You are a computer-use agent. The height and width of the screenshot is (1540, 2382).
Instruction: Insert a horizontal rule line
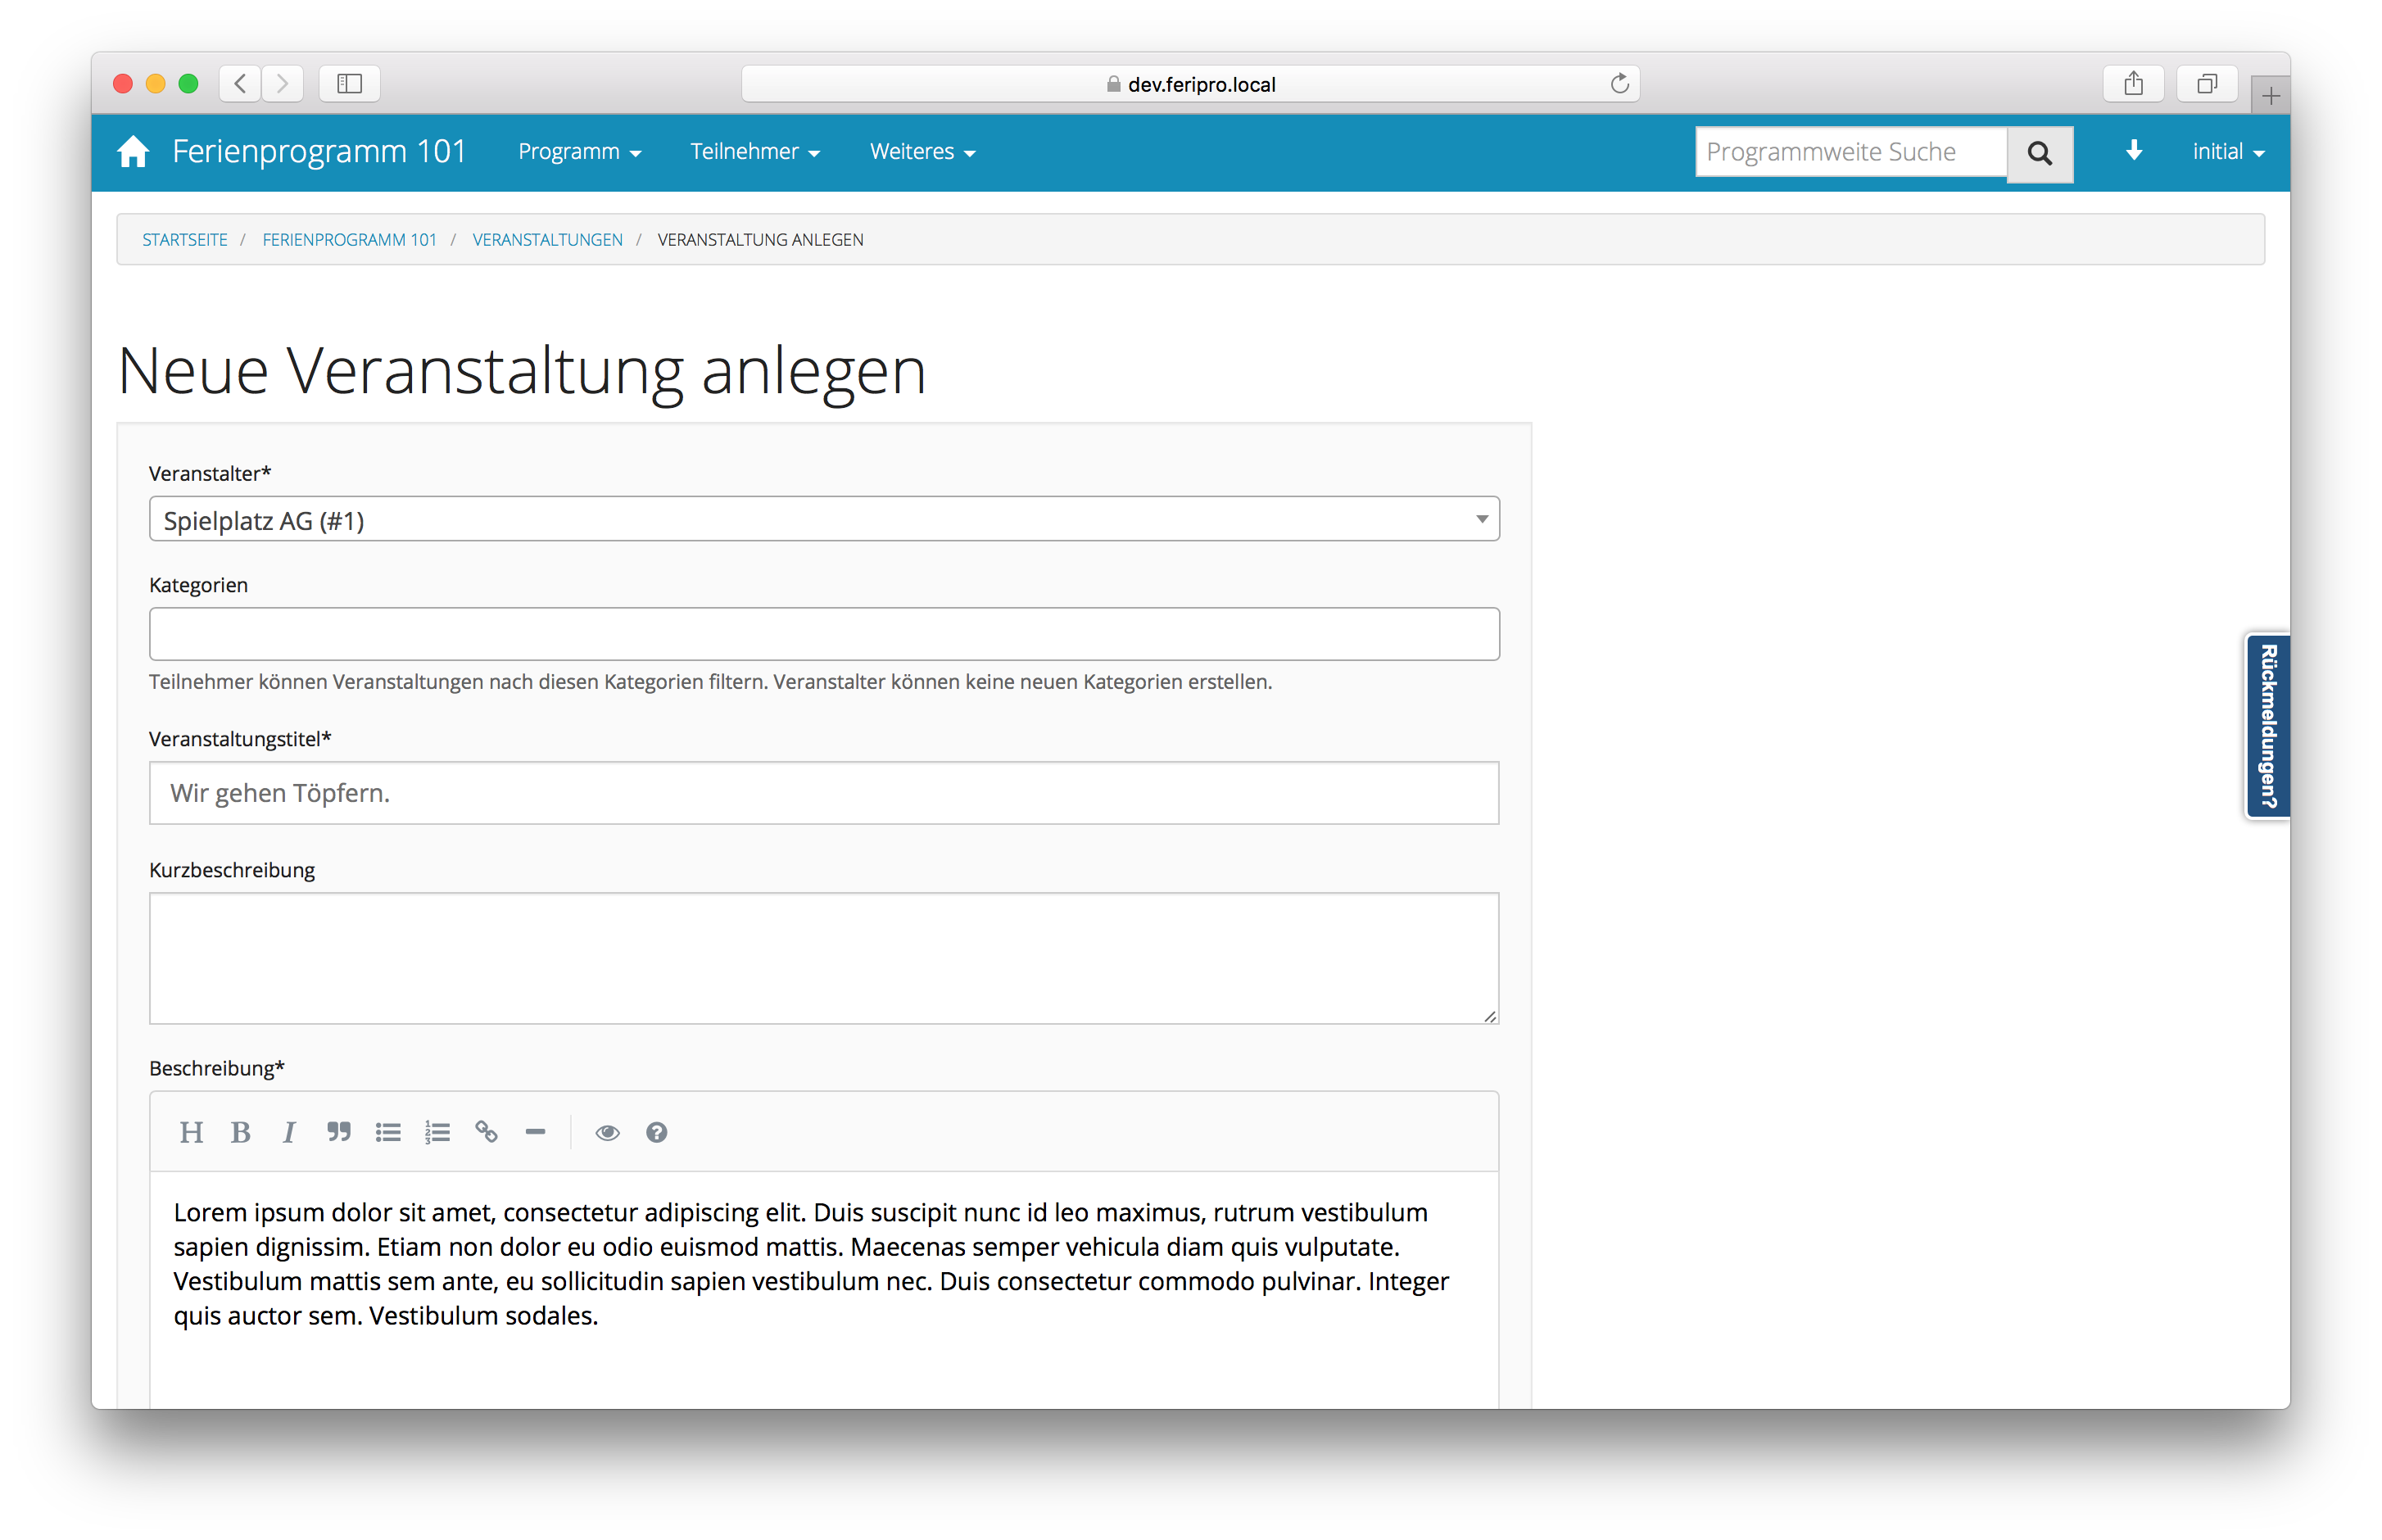[x=535, y=1132]
